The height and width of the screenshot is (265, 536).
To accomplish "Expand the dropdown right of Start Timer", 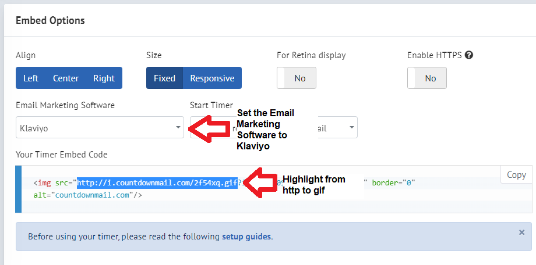I will pos(338,127).
